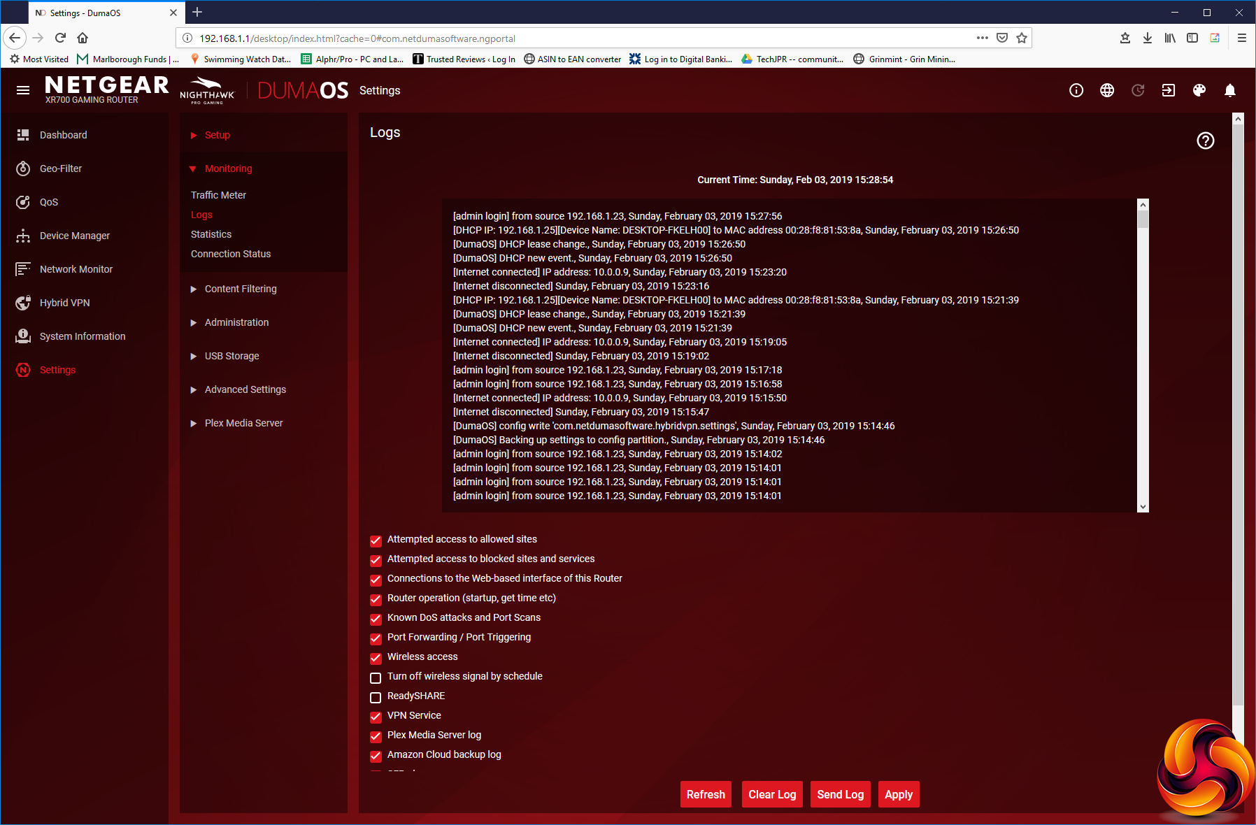Open the info icon in header
This screenshot has height=825, width=1256.
coord(1076,90)
